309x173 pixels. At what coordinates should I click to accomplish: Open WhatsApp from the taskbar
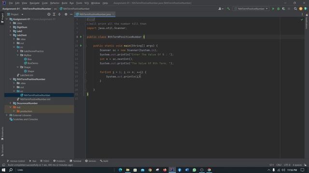click(194, 170)
